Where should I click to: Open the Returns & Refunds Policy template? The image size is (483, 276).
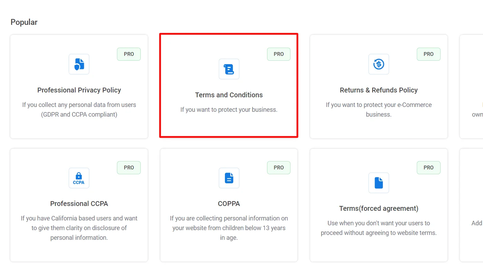(x=378, y=86)
